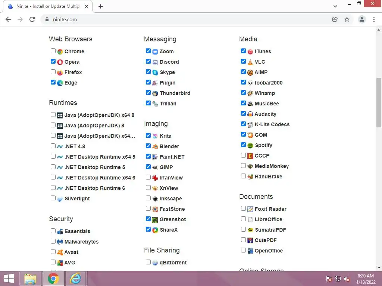This screenshot has width=382, height=286.
Task: Click the VLC cone icon
Action: (x=250, y=62)
